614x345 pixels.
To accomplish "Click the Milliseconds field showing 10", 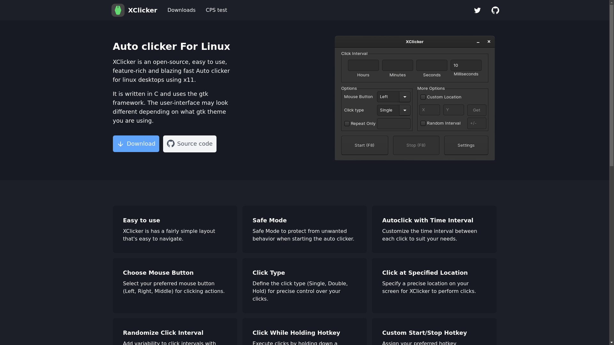I will [466, 65].
